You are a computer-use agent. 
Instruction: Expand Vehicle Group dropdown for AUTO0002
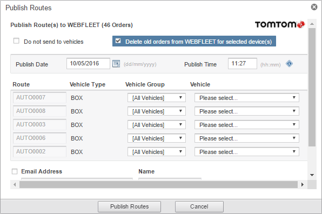point(157,152)
